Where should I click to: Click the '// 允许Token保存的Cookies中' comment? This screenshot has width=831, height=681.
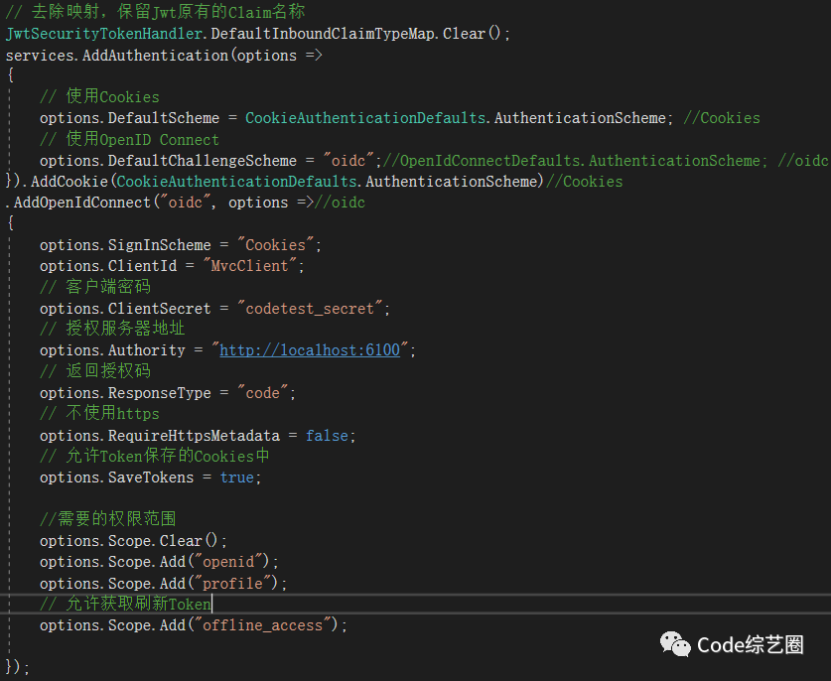(155, 456)
